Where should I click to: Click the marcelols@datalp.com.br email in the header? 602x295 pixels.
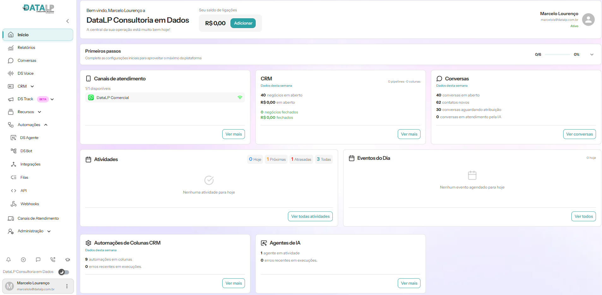click(x=559, y=20)
